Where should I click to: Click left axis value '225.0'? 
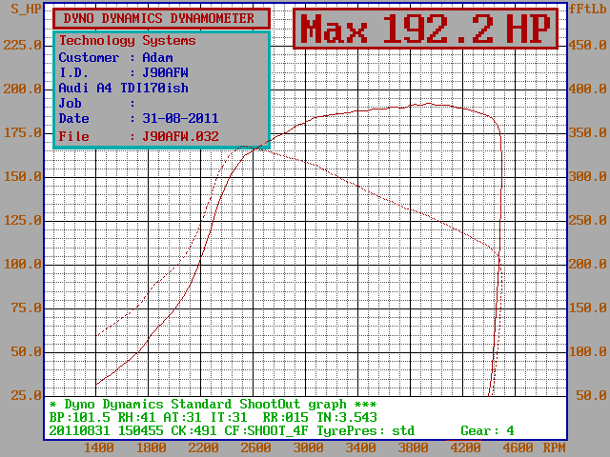pos(22,45)
